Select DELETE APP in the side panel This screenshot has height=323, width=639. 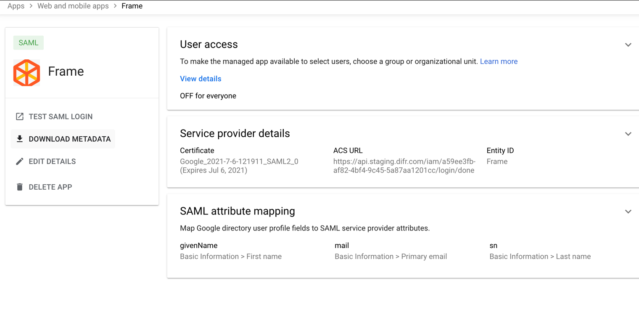click(x=50, y=187)
